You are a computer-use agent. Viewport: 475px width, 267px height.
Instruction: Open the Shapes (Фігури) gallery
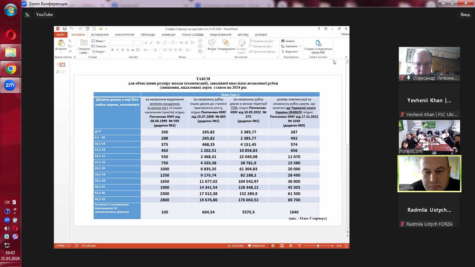[x=212, y=43]
